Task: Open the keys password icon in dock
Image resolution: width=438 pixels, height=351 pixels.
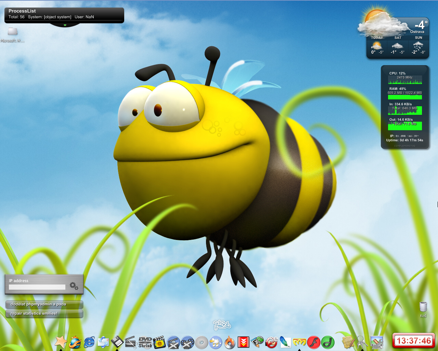Action: point(362,342)
